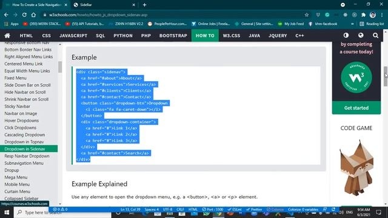
Task: Switch to the SideBar browser tab
Action: 104,5
